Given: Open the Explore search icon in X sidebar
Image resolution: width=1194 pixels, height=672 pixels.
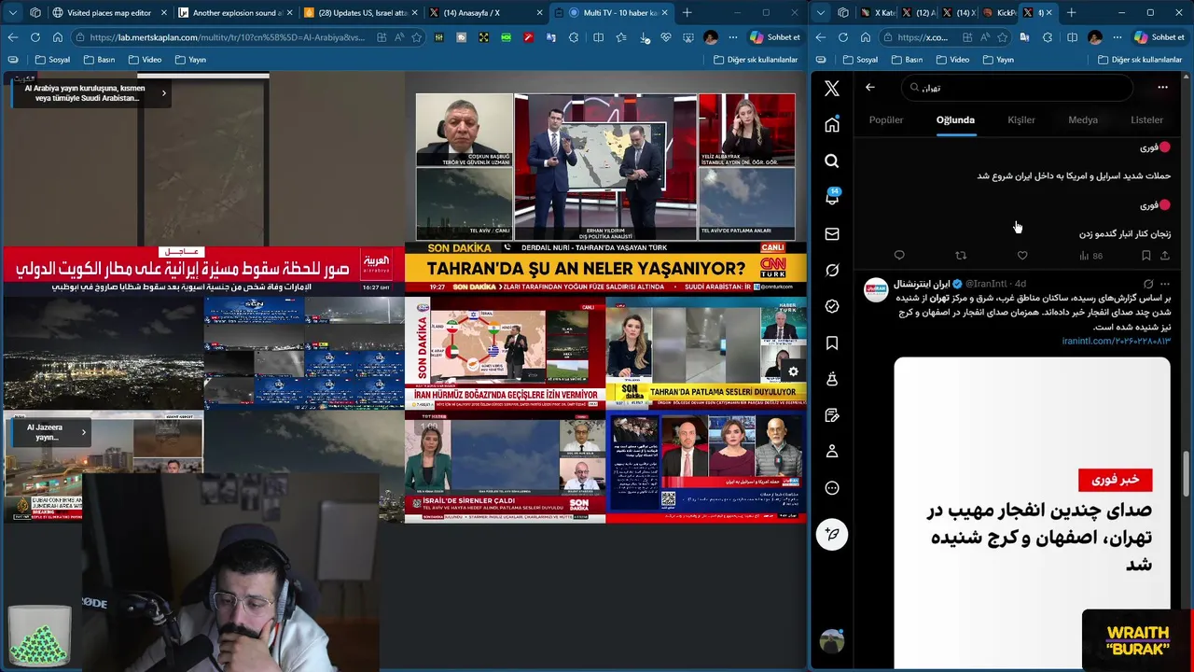Looking at the screenshot, I should (832, 161).
